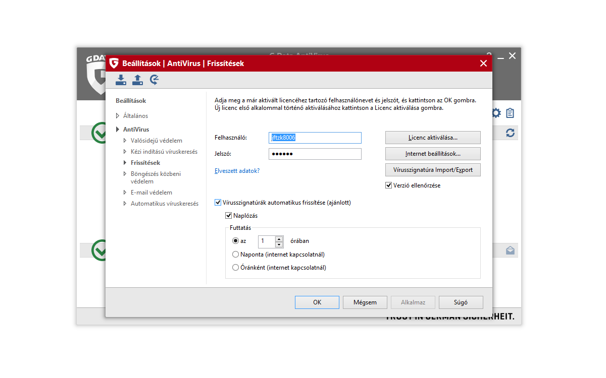Click the save settings (upload arrow) toolbar icon

138,80
